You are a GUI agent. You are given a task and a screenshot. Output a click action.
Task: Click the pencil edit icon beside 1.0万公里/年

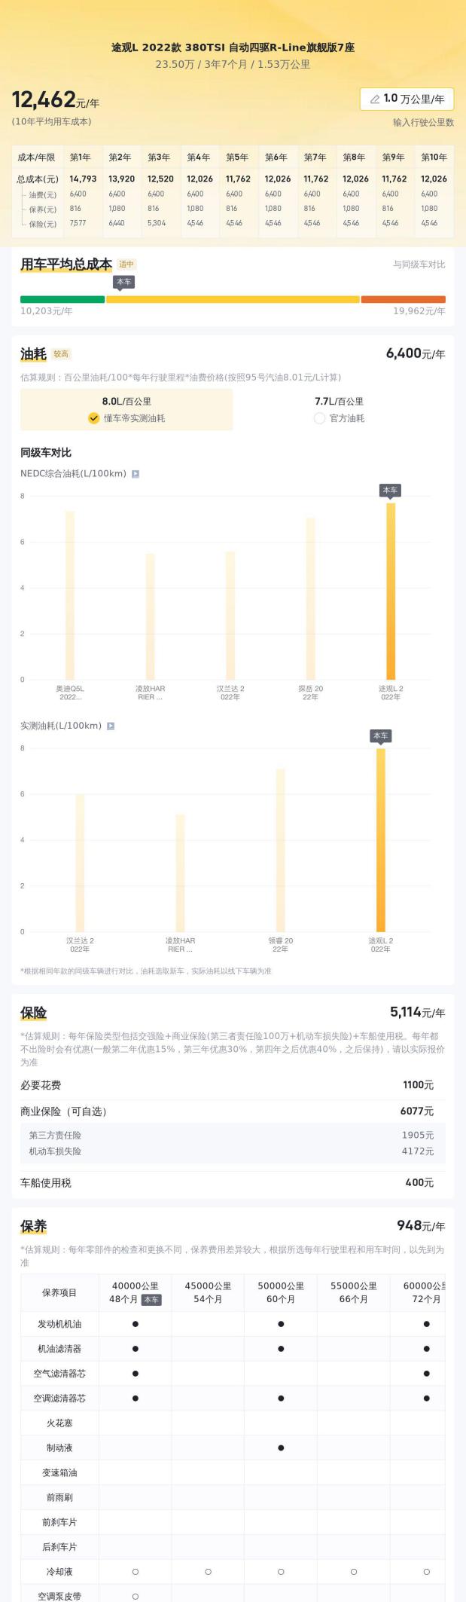pos(375,99)
